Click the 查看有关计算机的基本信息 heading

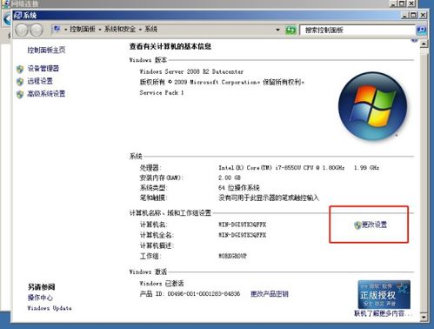click(x=170, y=46)
